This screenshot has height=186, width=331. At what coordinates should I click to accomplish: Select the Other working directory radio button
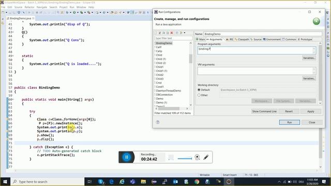pos(199,95)
